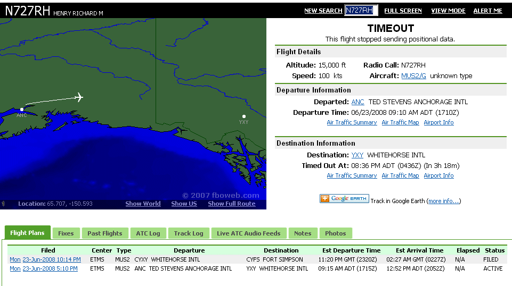The height and width of the screenshot is (286, 512).
Task: Open destination Air Traffic Map
Action: point(400,175)
